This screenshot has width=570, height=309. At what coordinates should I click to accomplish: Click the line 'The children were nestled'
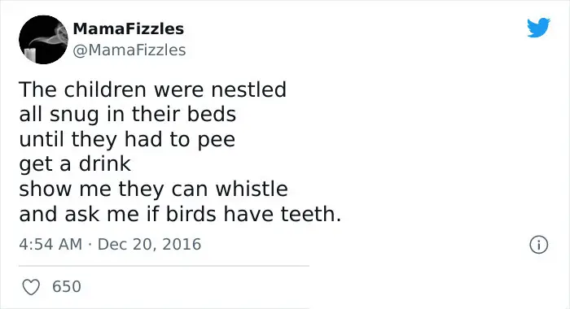pos(153,89)
